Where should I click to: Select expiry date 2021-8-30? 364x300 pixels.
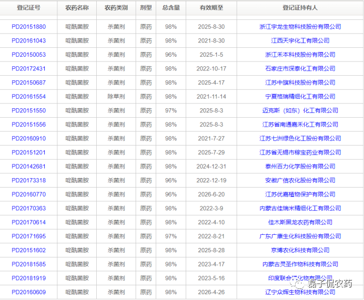pyautogui.click(x=211, y=40)
